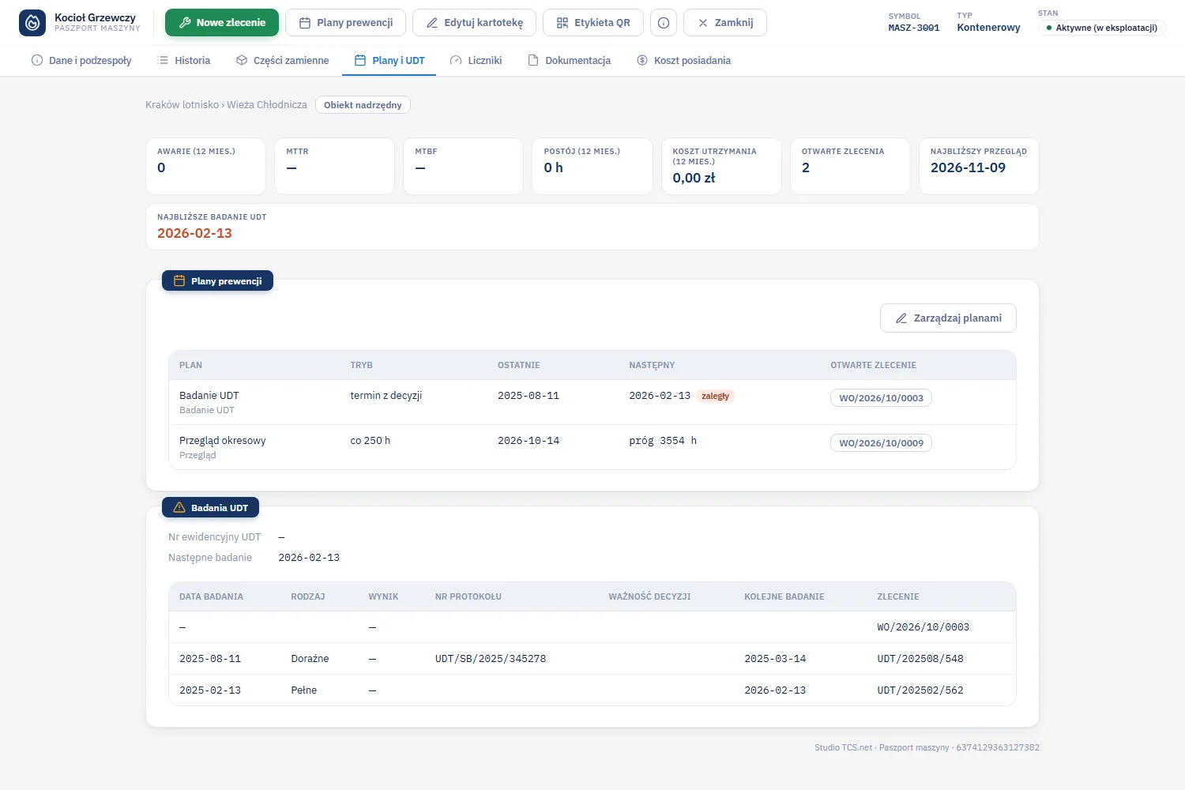Click order UDT/202502/562 in UDT table
The height and width of the screenshot is (790, 1185).
(x=920, y=690)
